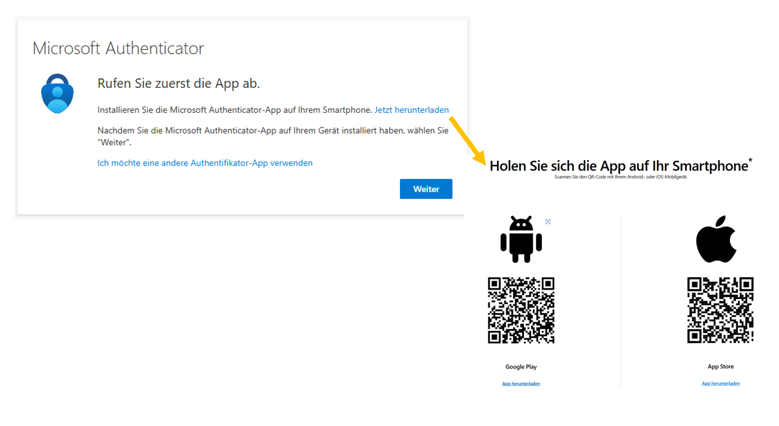This screenshot has height=426, width=779.
Task: Click the 'App Store' label
Action: coord(721,367)
